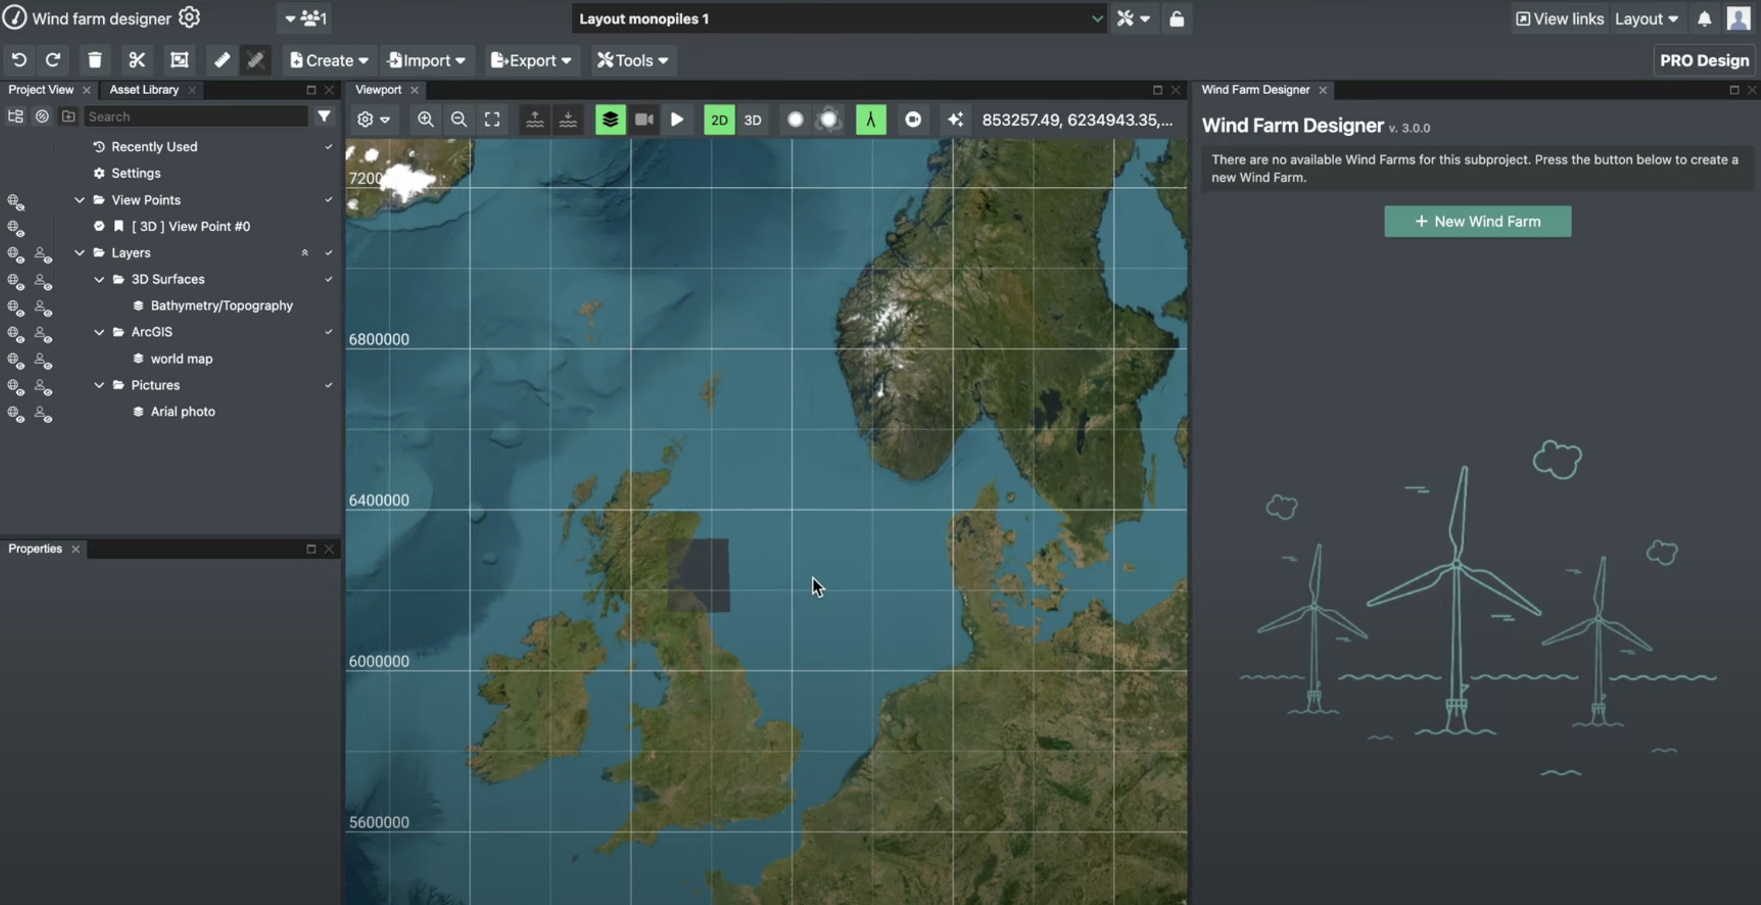The width and height of the screenshot is (1761, 905).
Task: Click the filter funnel icon
Action: click(x=324, y=116)
